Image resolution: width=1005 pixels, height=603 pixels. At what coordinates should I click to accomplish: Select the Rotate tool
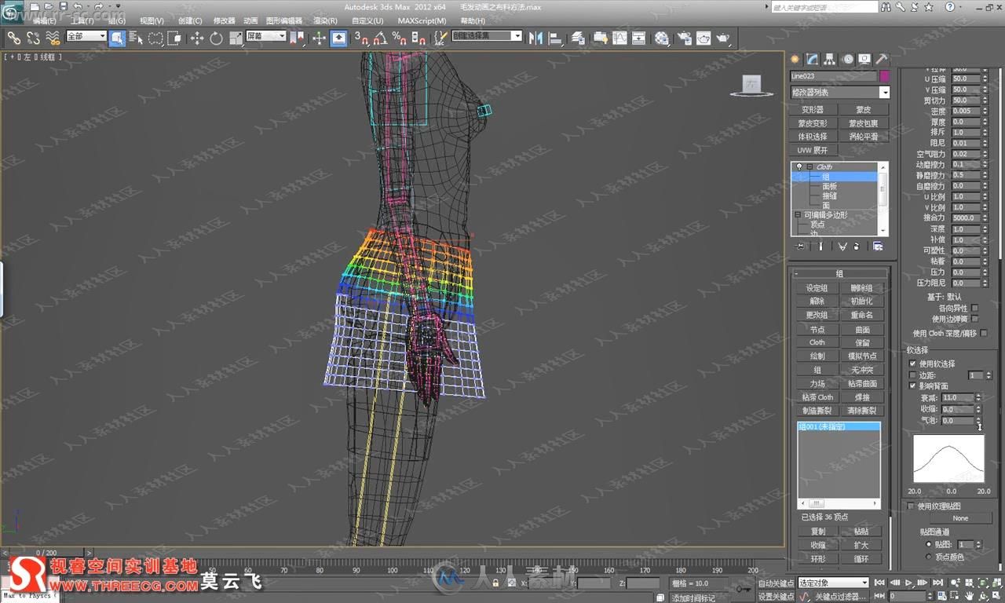tap(216, 38)
